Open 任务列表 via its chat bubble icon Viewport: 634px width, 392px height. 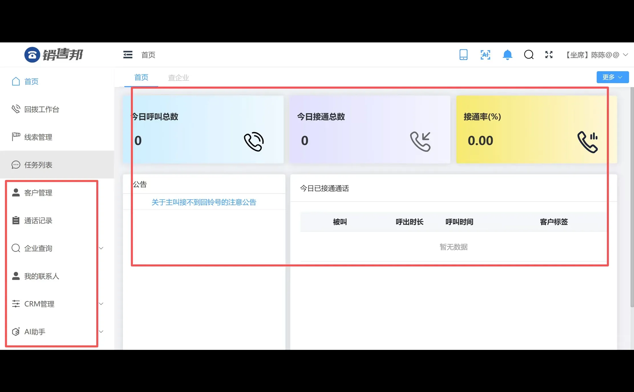pos(16,165)
